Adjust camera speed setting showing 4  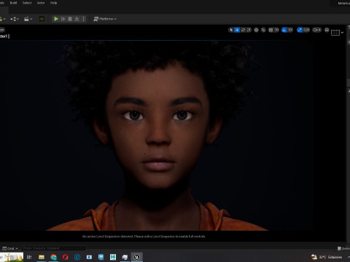317,30
